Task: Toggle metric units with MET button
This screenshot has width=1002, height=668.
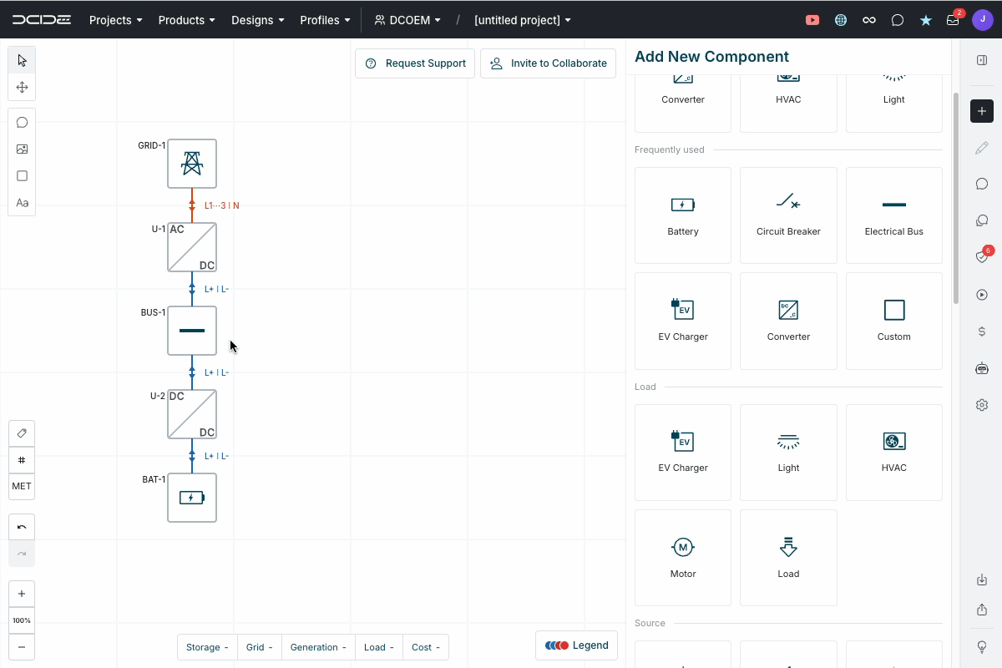Action: click(21, 486)
